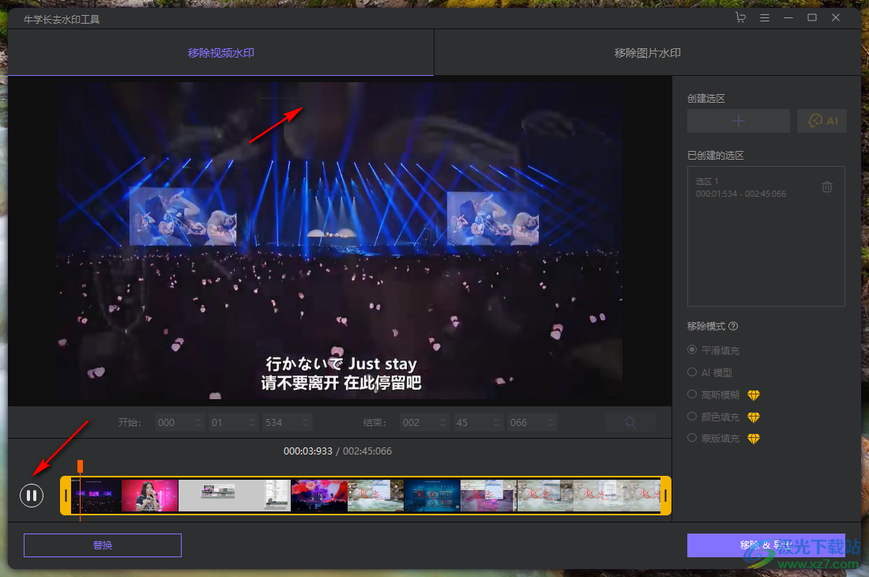This screenshot has width=869, height=577.
Task: Open help icon next to 移除模式
Action: (733, 326)
